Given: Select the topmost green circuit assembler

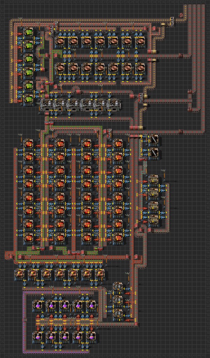Looking at the screenshot, I should pos(29,33).
